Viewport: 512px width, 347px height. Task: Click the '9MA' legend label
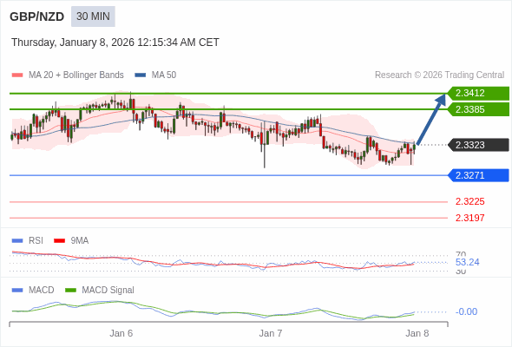pyautogui.click(x=80, y=241)
